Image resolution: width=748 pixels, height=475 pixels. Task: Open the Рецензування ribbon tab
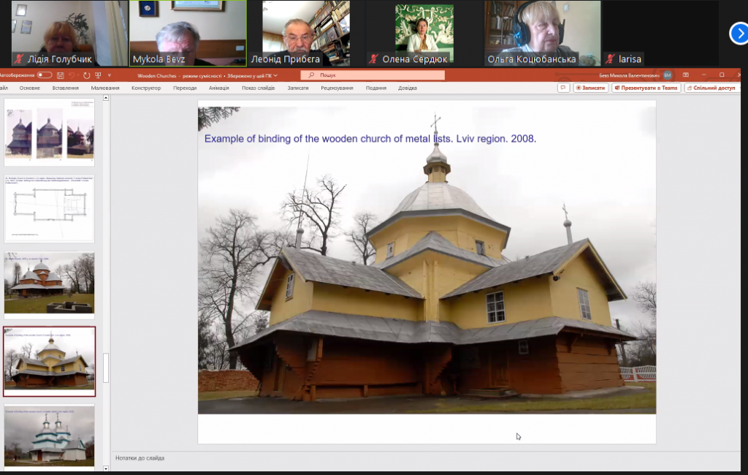(x=337, y=88)
